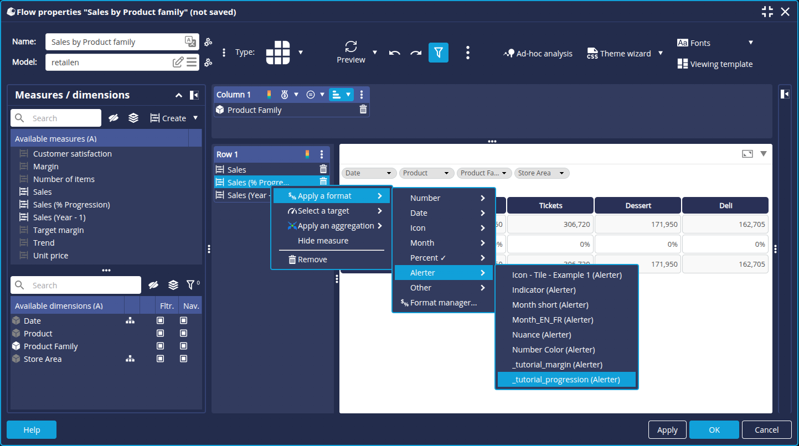
Task: Toggle the Fltr. checkbox for Store Area
Action: [161, 359]
